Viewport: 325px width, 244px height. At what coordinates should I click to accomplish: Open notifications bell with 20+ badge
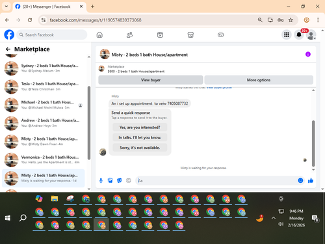[x=299, y=34]
